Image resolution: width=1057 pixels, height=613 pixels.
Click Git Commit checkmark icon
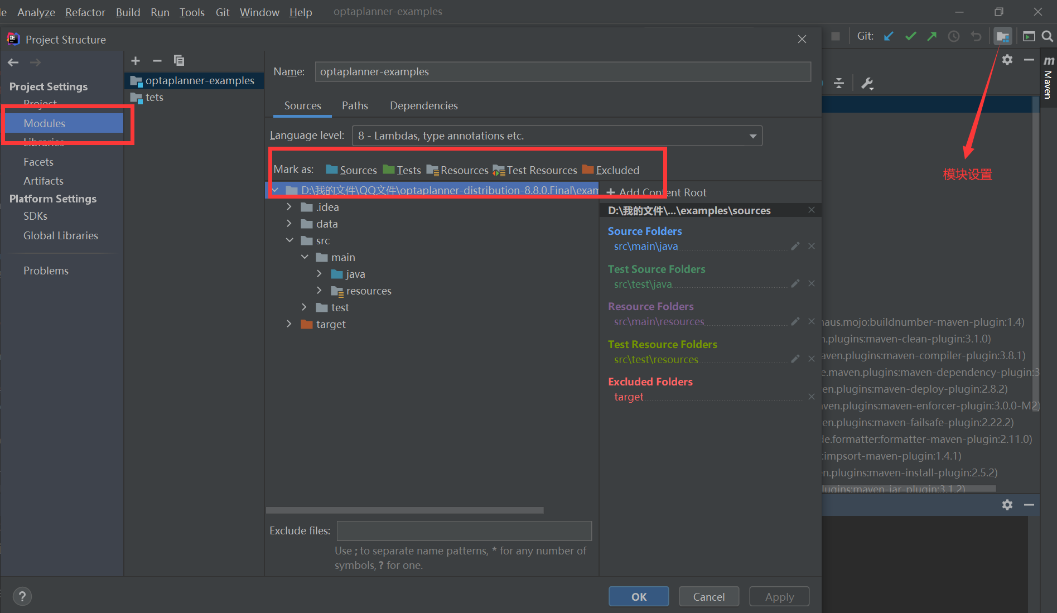[911, 36]
